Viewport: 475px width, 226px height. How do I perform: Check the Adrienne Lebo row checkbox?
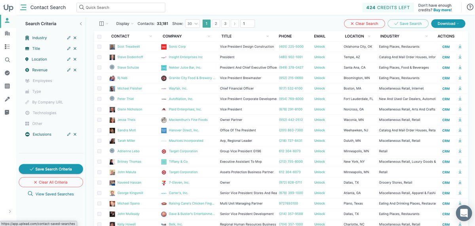(x=99, y=151)
